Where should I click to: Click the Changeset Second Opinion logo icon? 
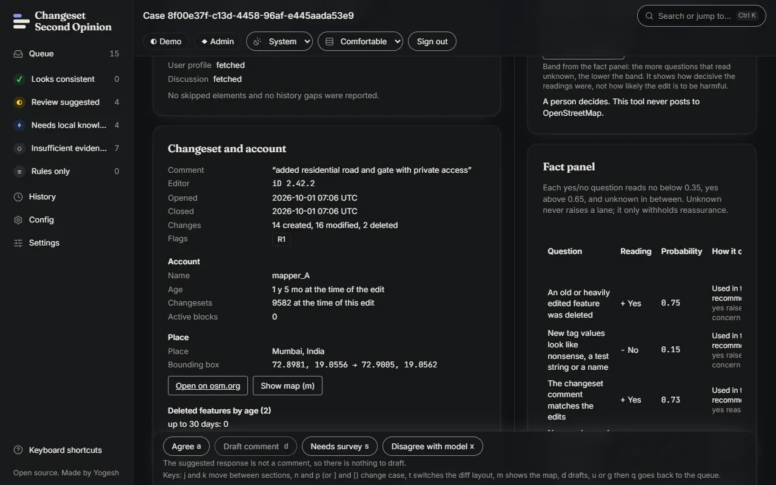[21, 21]
